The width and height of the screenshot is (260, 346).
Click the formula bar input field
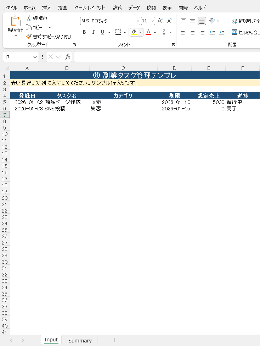[167, 57]
